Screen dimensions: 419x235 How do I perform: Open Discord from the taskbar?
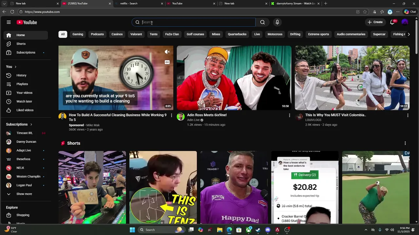tap(268, 230)
